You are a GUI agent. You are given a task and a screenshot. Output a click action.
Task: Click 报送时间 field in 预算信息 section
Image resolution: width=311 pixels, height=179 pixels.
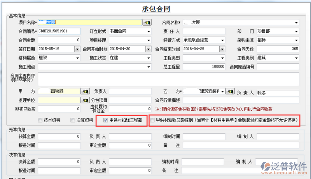(x=59, y=145)
